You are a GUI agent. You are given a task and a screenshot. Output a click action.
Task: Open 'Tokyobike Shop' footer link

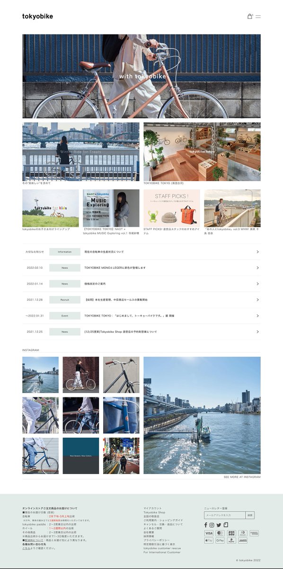[154, 513]
